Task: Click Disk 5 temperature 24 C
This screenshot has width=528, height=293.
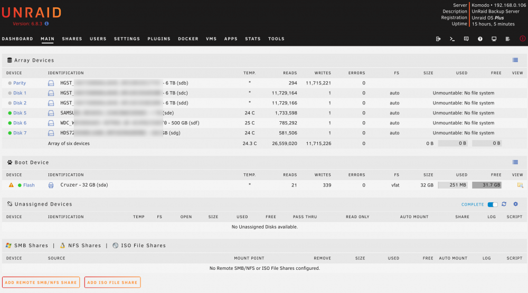Action: [250, 113]
